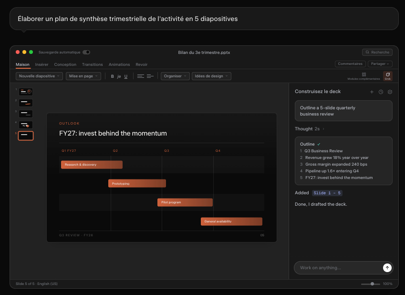
Task: Click the Q3 column header
Action: click(x=166, y=151)
